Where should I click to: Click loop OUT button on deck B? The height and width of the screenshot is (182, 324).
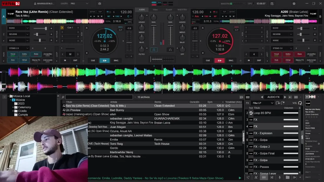[x=259, y=60]
